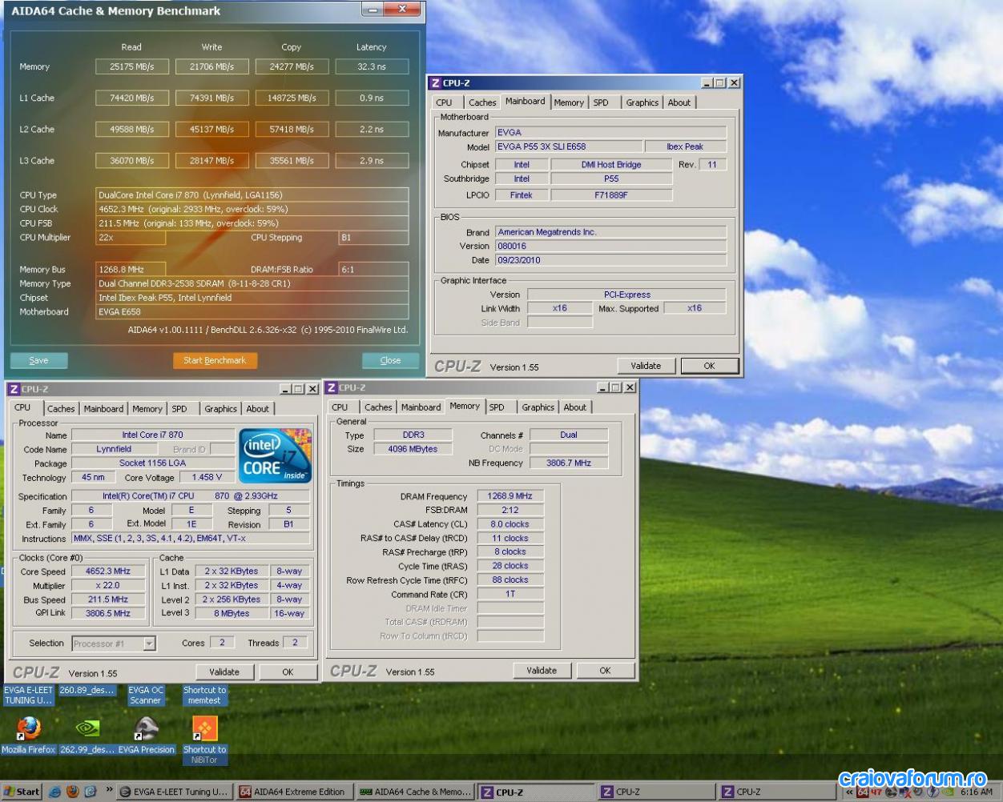Switch to EVGA E-LEET Tuning taskbar button
This screenshot has width=1003, height=802.
tap(173, 792)
